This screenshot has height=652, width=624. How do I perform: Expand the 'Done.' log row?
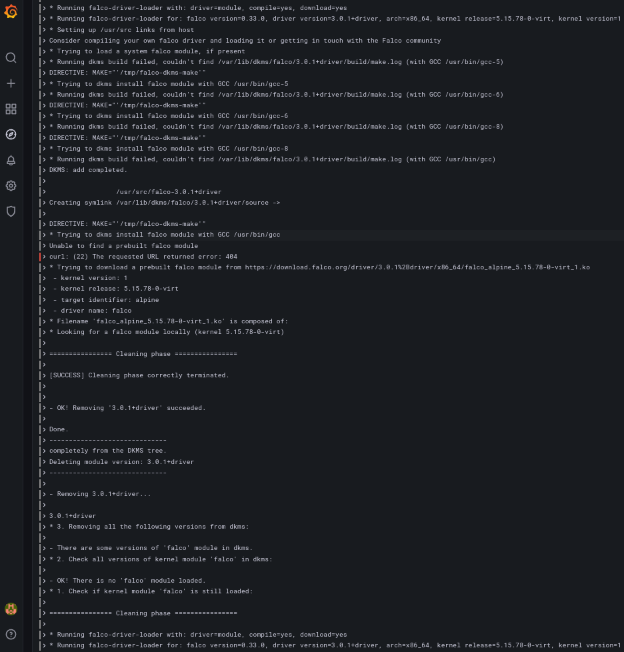pos(44,429)
